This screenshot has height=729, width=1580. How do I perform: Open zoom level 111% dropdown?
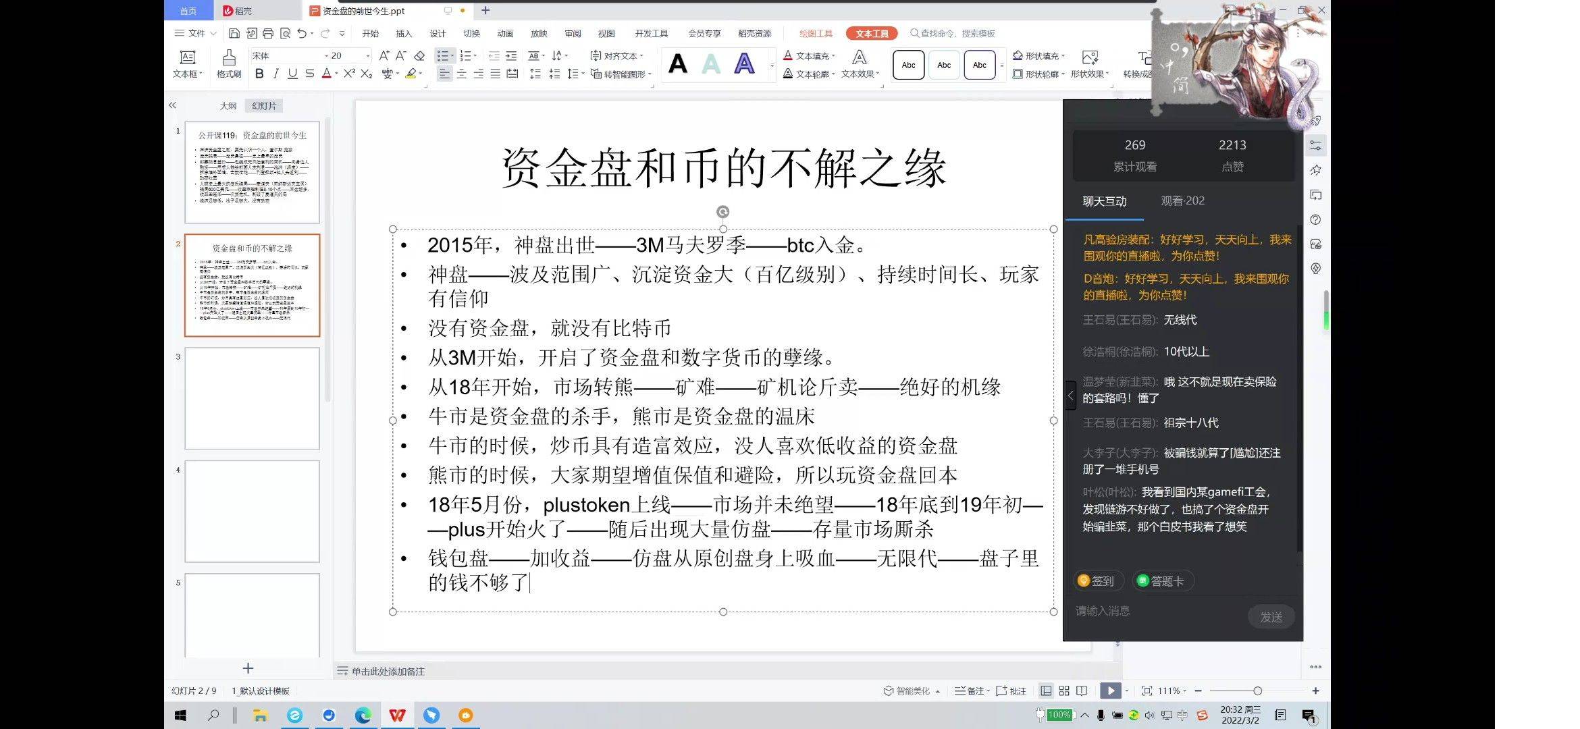pos(1172,691)
